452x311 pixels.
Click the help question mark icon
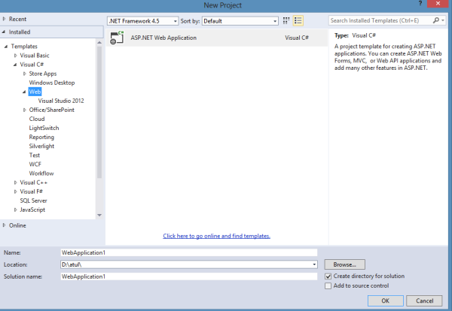click(420, 4)
